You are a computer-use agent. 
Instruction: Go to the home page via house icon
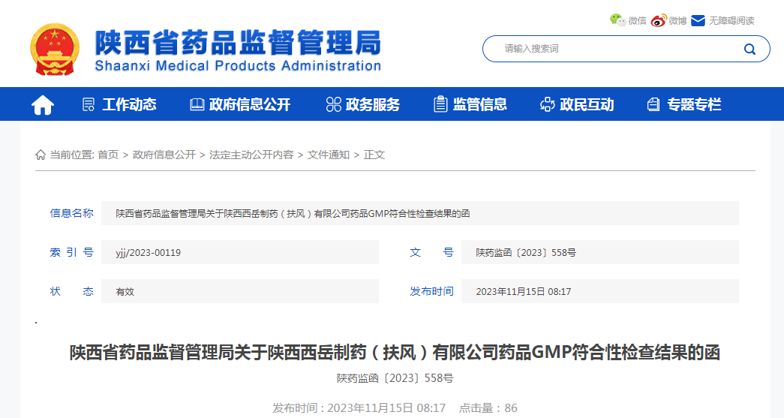pyautogui.click(x=43, y=104)
